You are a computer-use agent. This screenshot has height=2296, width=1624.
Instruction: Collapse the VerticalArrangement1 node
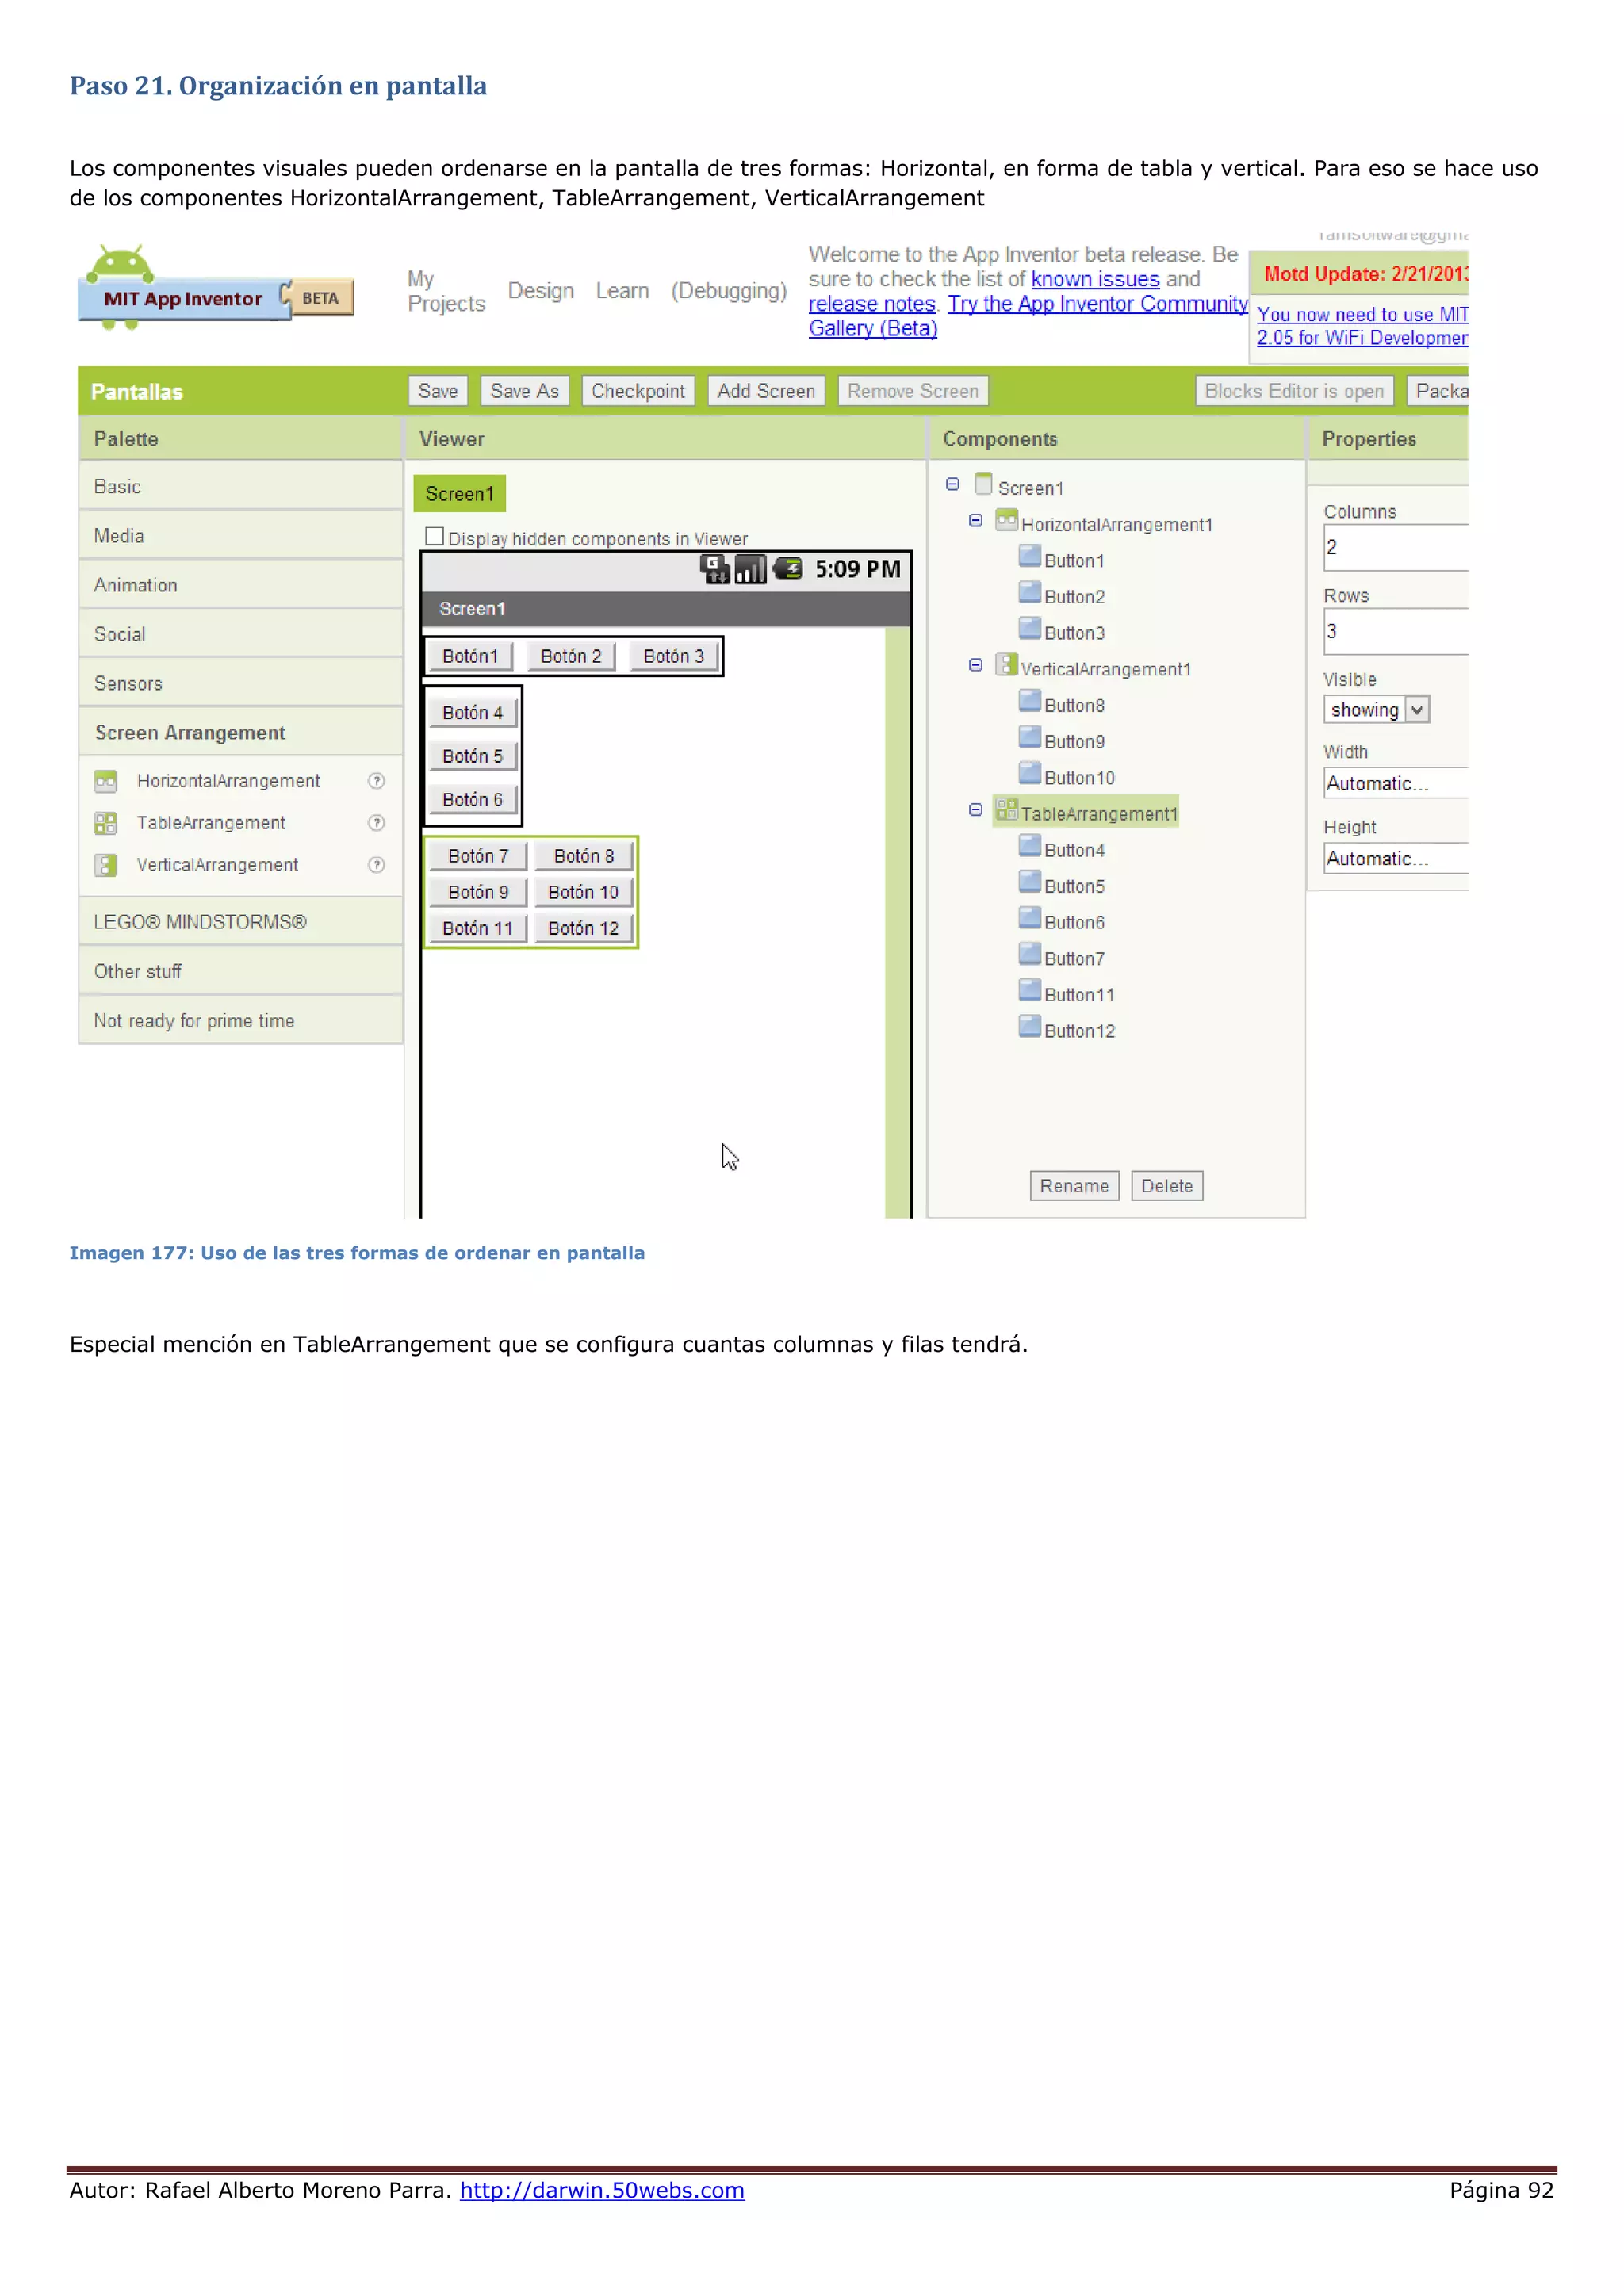(x=976, y=665)
